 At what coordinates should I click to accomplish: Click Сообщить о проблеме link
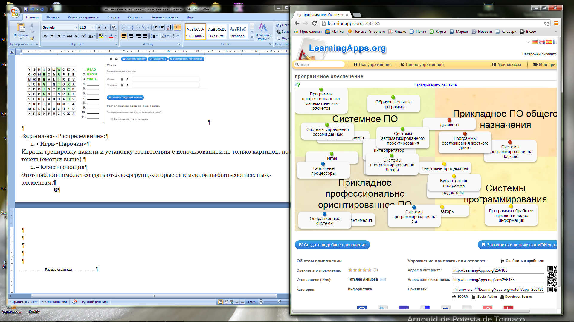(523, 261)
